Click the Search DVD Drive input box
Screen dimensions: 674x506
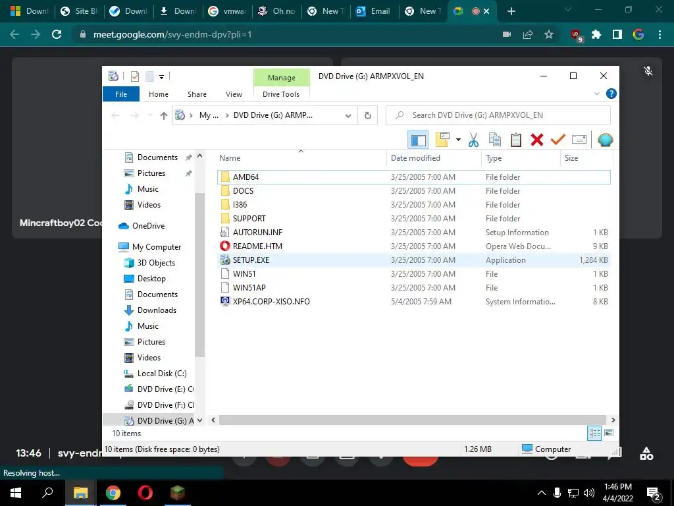tap(498, 115)
